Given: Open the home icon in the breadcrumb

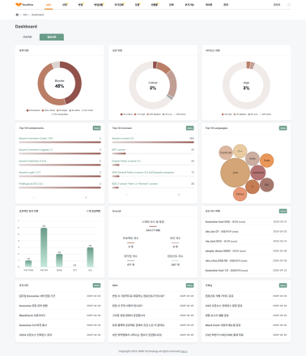Looking at the screenshot, I should [17, 15].
